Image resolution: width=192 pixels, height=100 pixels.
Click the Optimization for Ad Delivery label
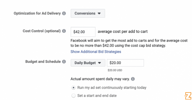tap(37, 13)
